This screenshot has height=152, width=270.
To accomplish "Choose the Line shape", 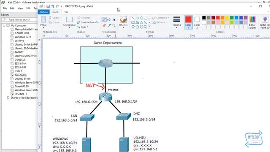I will (133, 18).
